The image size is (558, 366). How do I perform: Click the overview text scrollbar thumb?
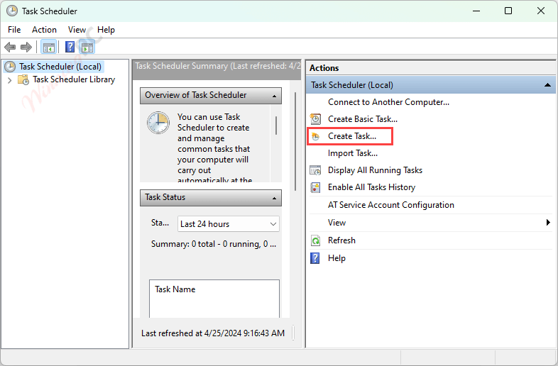pyautogui.click(x=276, y=126)
